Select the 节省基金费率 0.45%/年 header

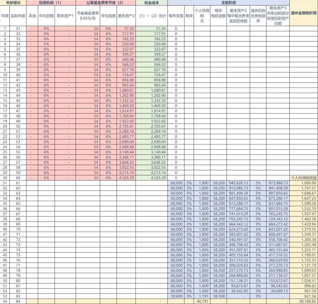pyautogui.click(x=88, y=16)
